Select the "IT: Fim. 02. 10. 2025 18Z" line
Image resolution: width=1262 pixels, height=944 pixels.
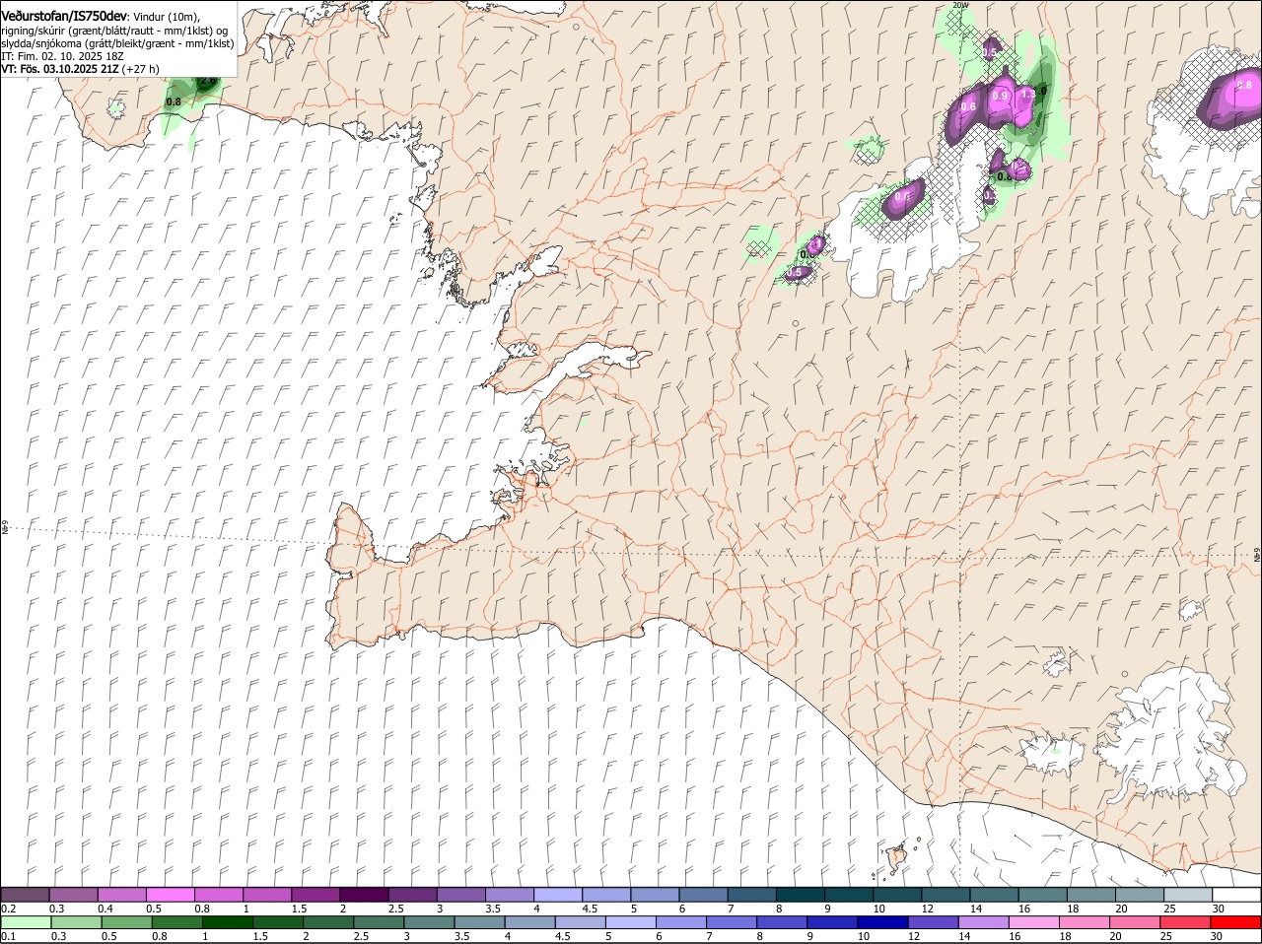pos(62,56)
